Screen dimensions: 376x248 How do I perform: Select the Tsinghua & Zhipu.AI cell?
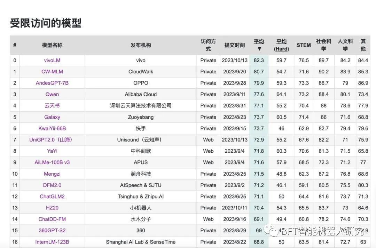click(x=141, y=197)
